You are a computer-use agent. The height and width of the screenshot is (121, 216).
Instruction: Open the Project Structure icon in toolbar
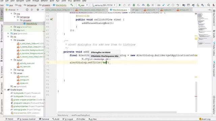pyautogui.click(x=184, y=5)
